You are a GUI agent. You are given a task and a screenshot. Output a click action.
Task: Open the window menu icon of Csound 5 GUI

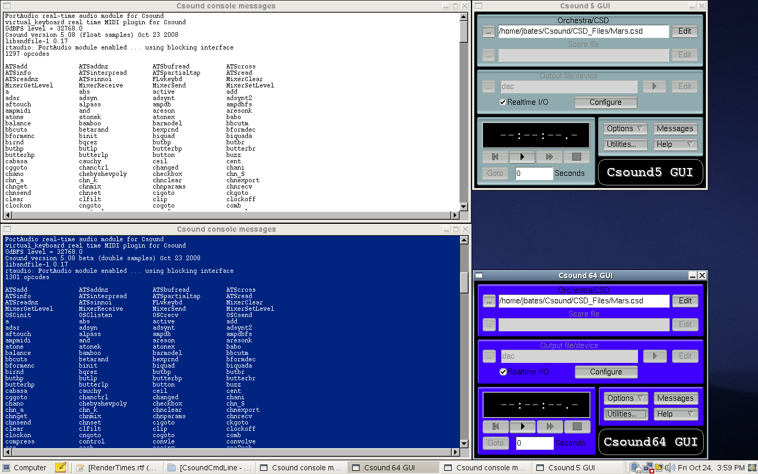coord(478,6)
